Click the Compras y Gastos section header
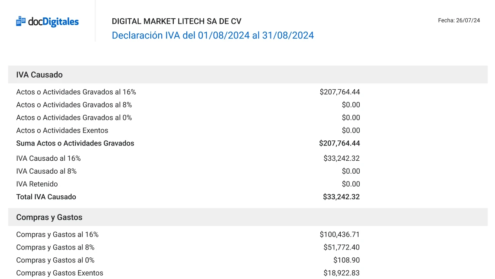 click(x=49, y=217)
